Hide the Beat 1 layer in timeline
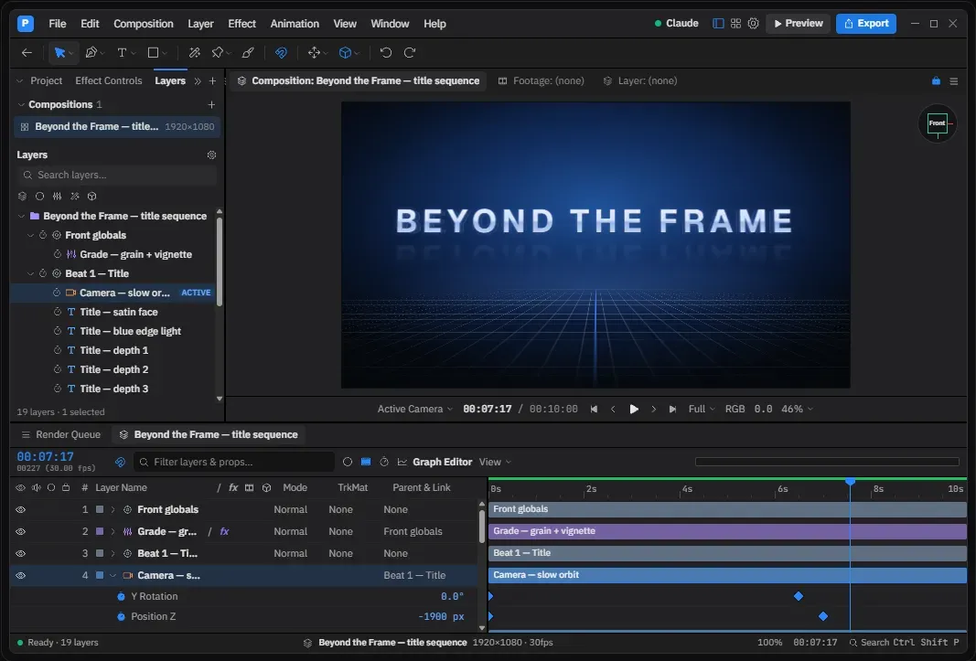The height and width of the screenshot is (661, 976). point(20,553)
